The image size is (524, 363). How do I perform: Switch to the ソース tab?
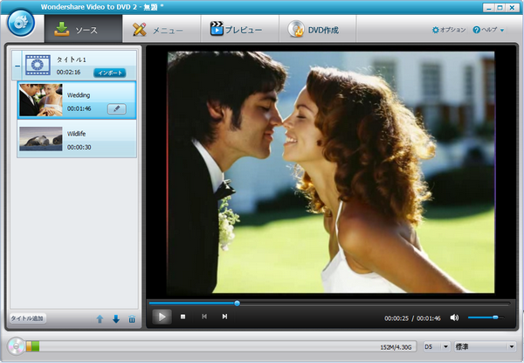83,29
